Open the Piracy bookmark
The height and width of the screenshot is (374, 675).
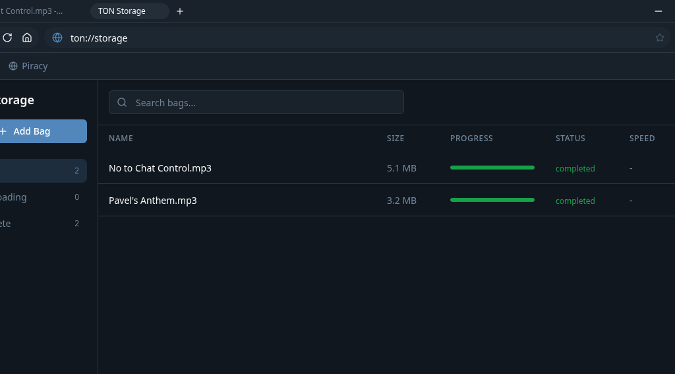point(28,66)
